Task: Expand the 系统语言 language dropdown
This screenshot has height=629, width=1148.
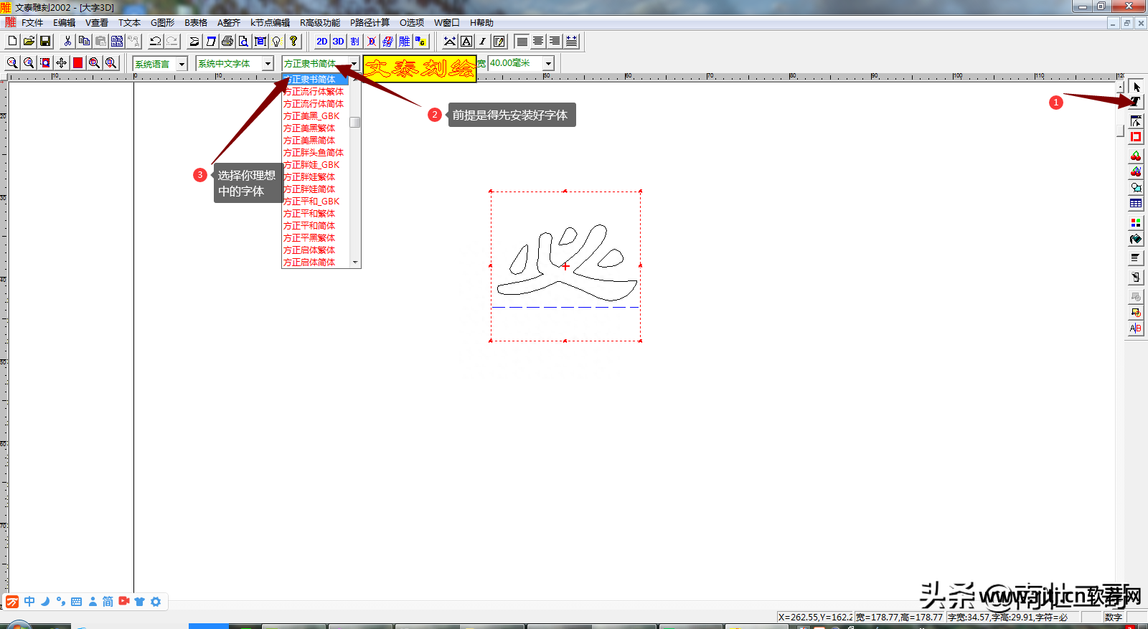Action: (182, 64)
